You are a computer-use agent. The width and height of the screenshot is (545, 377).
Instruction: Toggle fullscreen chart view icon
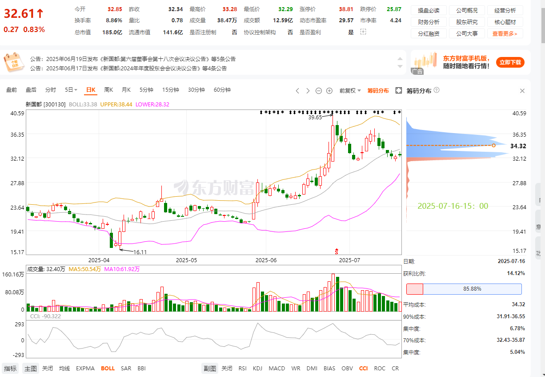coord(398,90)
